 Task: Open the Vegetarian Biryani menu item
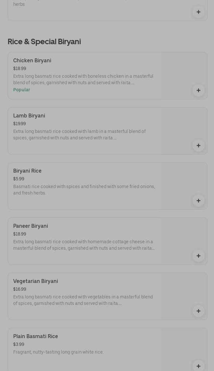(x=35, y=281)
